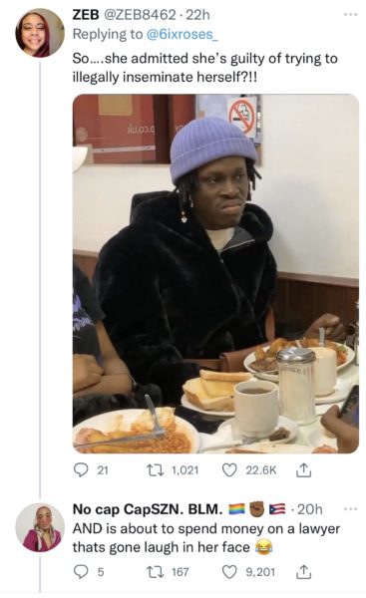The height and width of the screenshot is (598, 366).
Task: Open more options on No cap CapSZN tweet
Action: (x=350, y=508)
